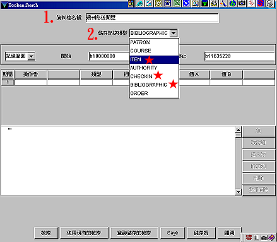
Task: Pick BIBLIOGRAPHIC in the dropdown list
Action: tap(154, 85)
